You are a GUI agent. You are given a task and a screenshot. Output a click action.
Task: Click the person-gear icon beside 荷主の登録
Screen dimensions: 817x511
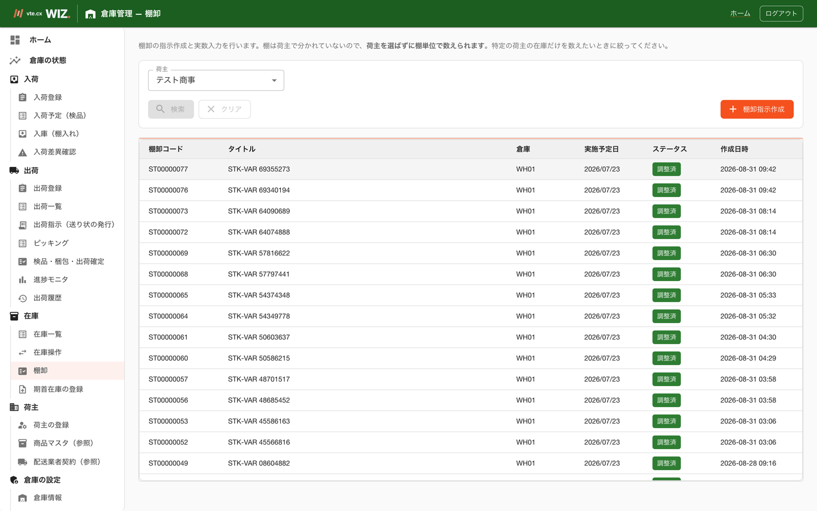[23, 425]
